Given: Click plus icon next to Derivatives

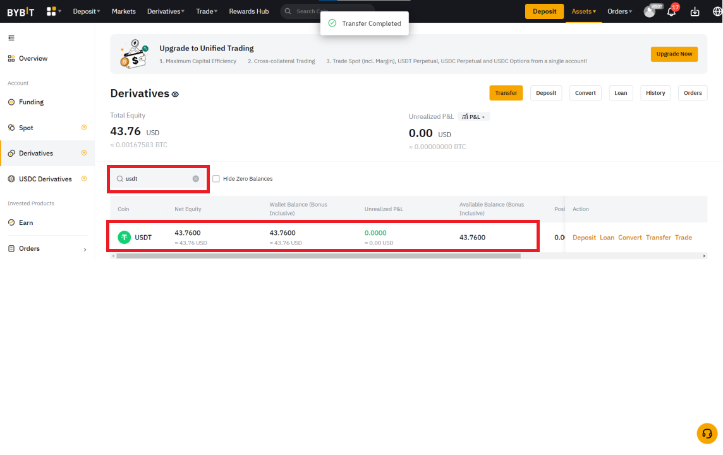Looking at the screenshot, I should [x=84, y=153].
